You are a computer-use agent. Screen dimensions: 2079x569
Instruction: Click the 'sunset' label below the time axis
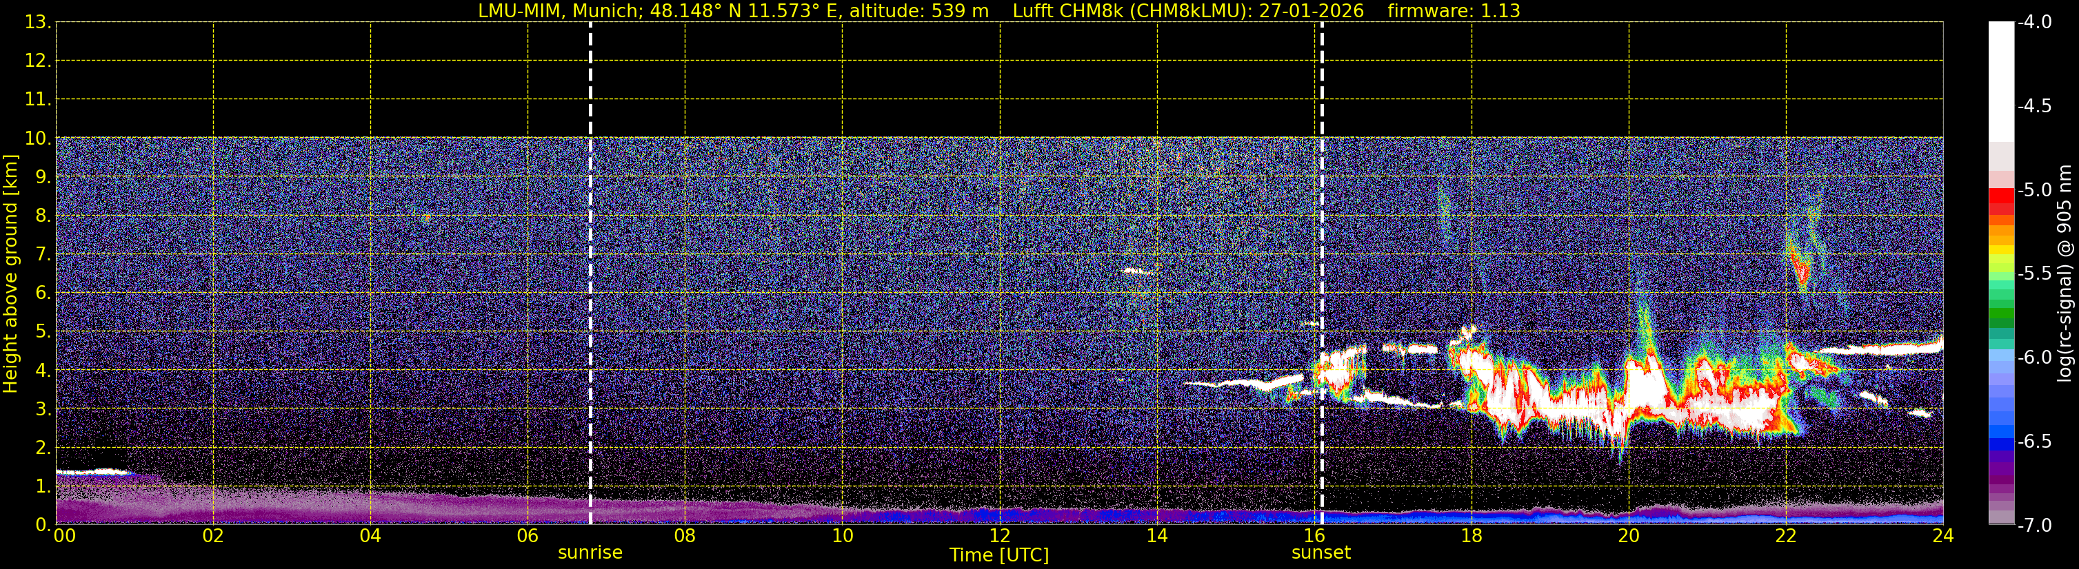click(1321, 553)
